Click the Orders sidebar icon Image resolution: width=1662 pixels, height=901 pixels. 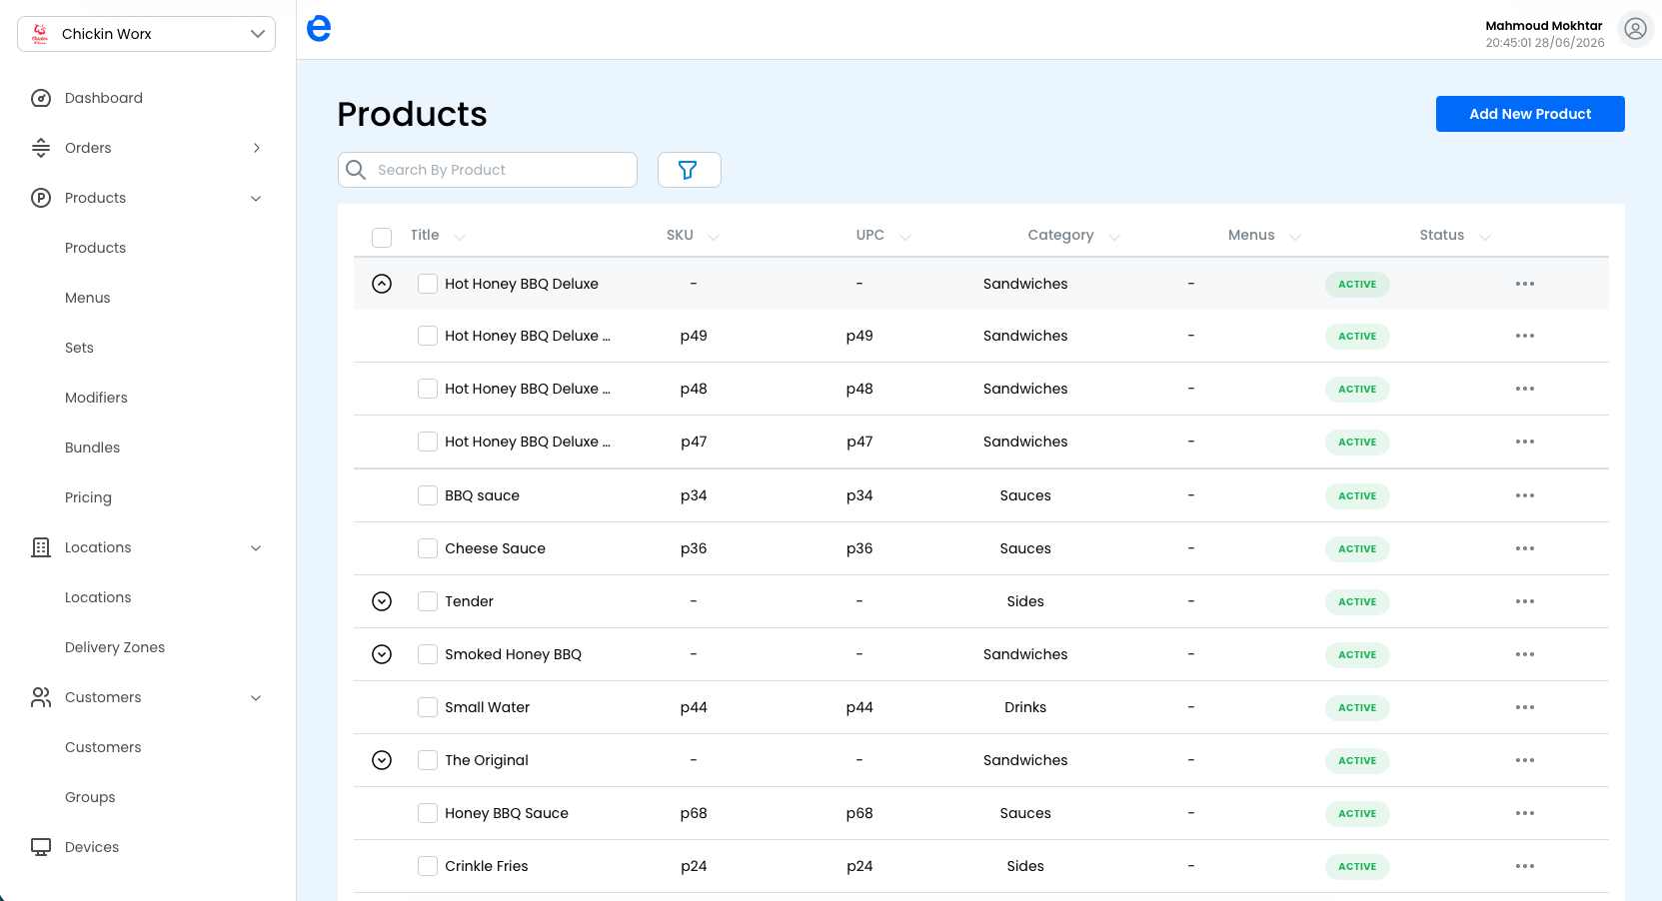pos(41,148)
